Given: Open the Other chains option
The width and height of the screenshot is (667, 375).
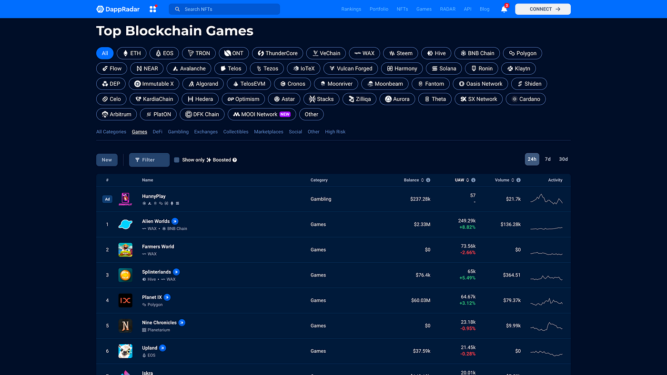Looking at the screenshot, I should coord(312,114).
